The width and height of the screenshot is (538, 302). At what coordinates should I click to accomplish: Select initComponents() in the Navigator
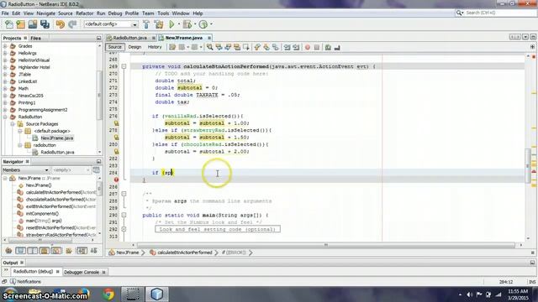point(42,214)
